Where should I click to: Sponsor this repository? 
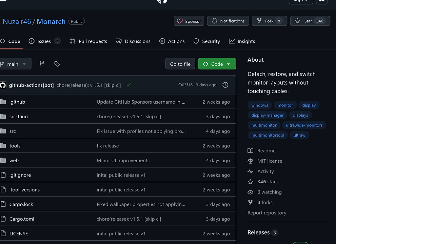coord(189,21)
